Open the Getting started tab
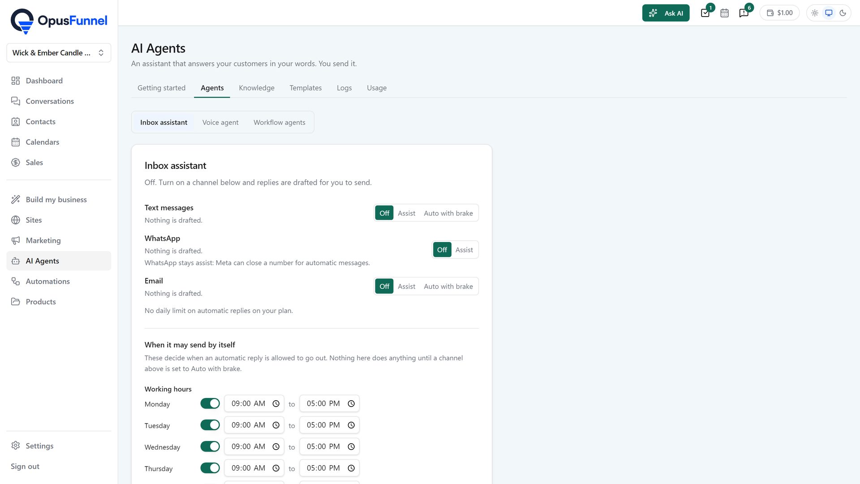 [161, 88]
